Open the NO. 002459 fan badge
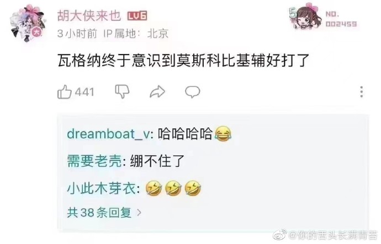Viewport: 381px width, 244px height. pos(323,17)
